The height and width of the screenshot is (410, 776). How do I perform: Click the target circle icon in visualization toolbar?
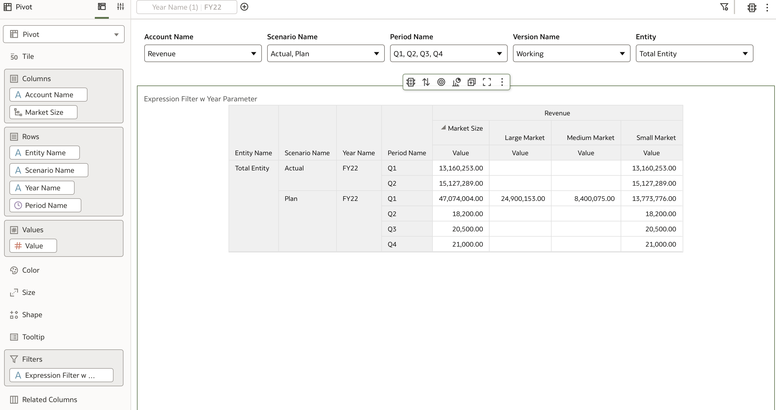tap(441, 82)
